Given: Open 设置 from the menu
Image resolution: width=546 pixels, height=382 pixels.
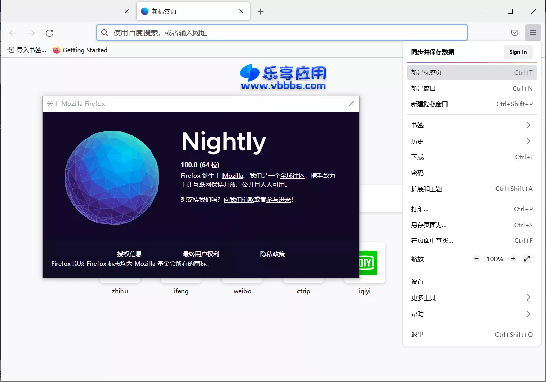Looking at the screenshot, I should click(x=417, y=281).
